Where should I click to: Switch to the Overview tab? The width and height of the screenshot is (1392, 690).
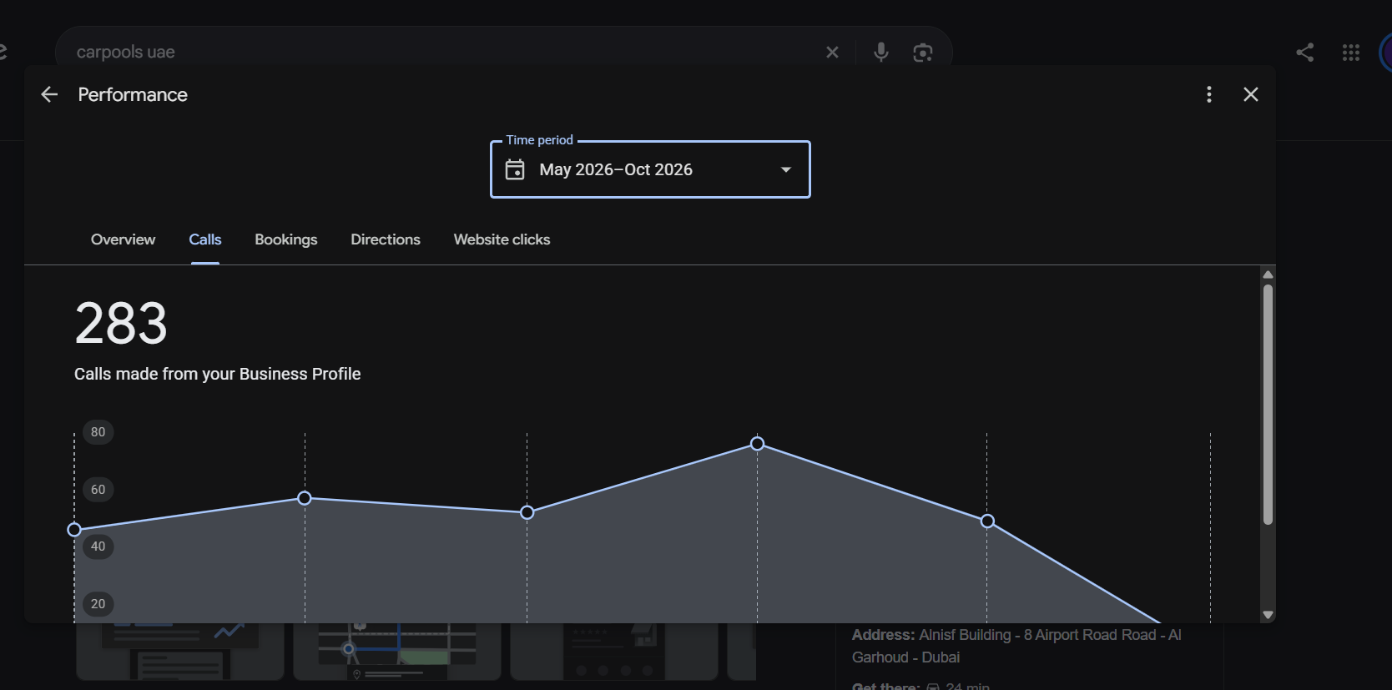(x=123, y=239)
